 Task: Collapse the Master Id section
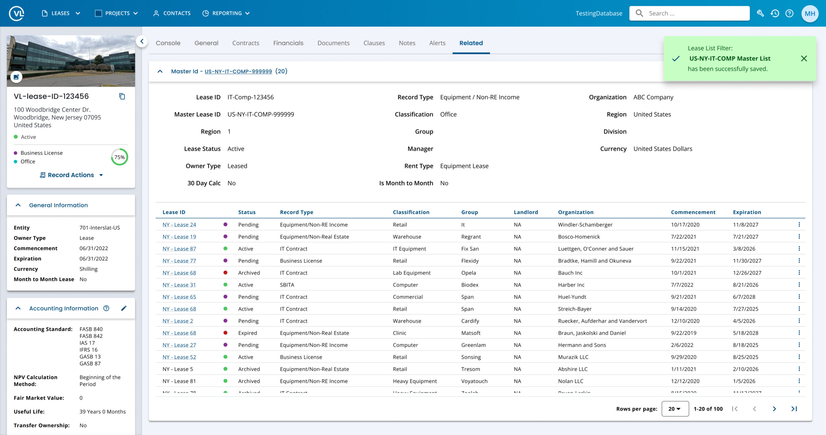tap(160, 71)
